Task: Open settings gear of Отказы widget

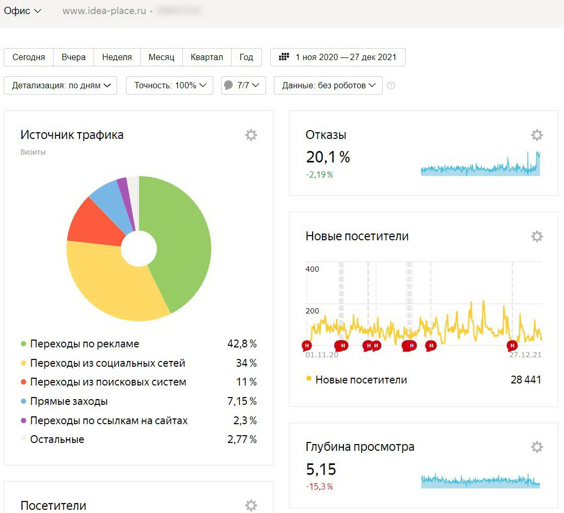Action: (537, 135)
